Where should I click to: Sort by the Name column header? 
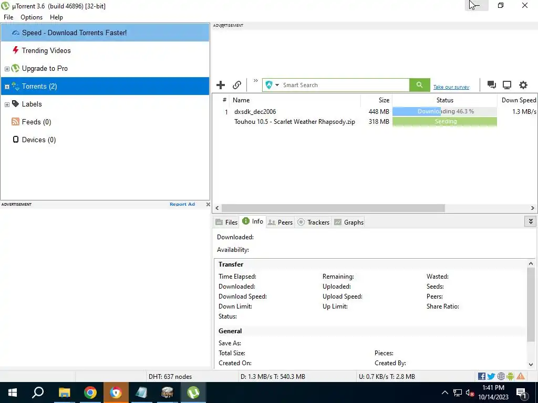[x=295, y=100]
